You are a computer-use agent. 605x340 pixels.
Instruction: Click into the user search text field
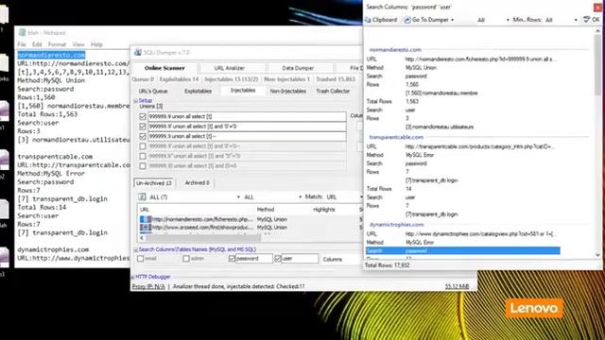click(300, 259)
